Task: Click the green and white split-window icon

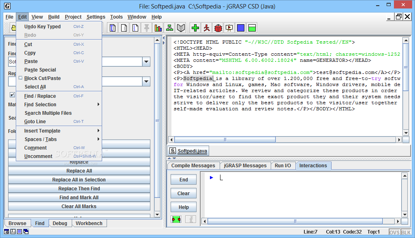Action: click(x=252, y=28)
